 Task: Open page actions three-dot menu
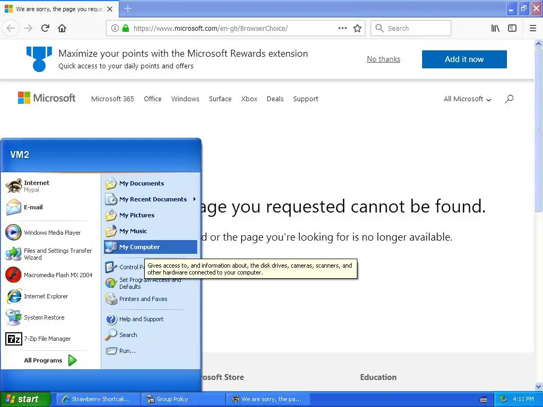342,28
